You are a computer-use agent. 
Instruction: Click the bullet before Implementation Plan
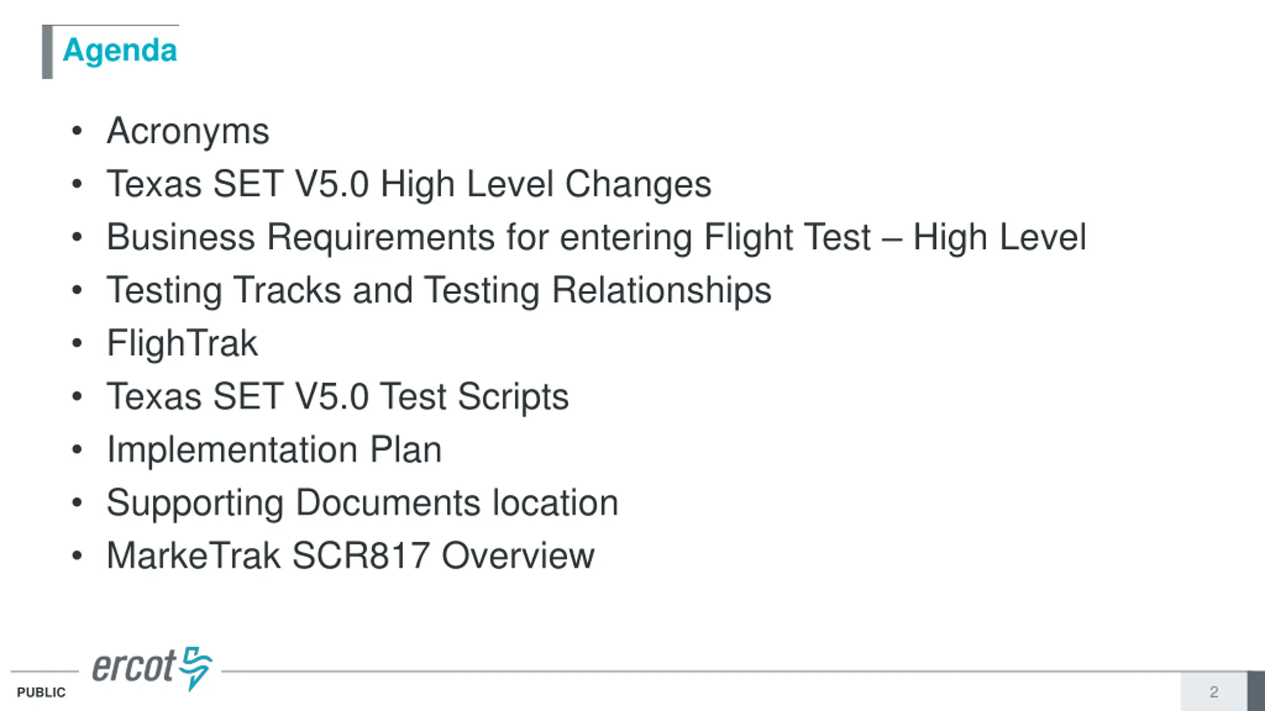(x=77, y=450)
